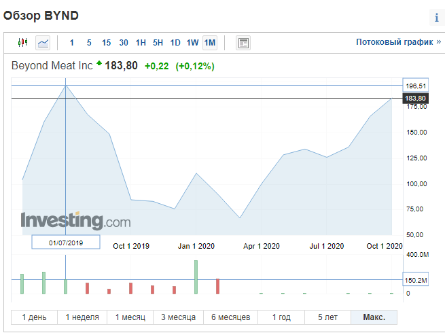Image resolution: width=445 pixels, height=335 pixels.
Task: Click the 01/07/2019 date label
Action: coord(66,243)
